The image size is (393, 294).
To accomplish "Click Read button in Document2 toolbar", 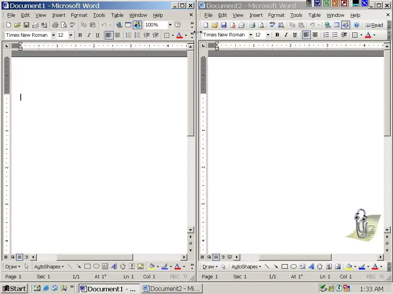I will [374, 25].
